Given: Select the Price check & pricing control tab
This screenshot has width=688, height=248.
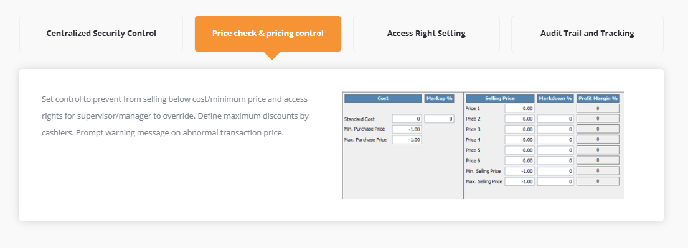Looking at the screenshot, I should [268, 34].
